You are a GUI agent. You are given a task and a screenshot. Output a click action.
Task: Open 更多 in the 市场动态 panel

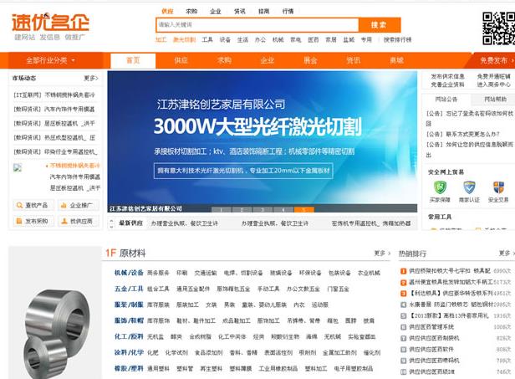(91, 79)
